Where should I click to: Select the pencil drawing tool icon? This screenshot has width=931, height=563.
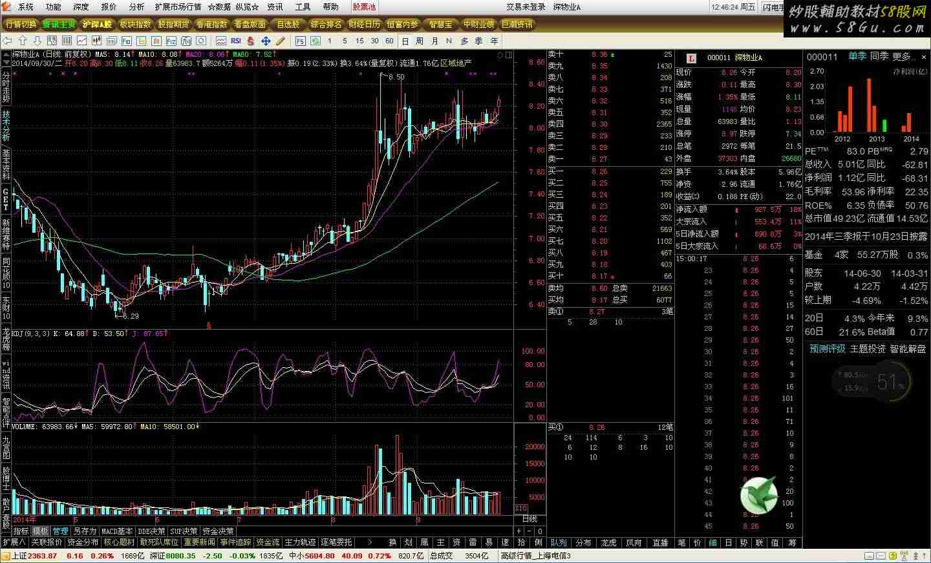point(280,41)
